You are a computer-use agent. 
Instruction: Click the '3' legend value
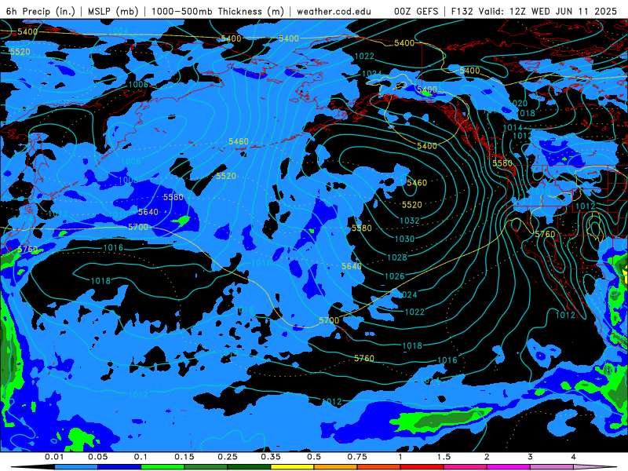tap(531, 457)
